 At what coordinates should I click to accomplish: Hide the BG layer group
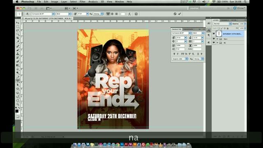pos(214,43)
